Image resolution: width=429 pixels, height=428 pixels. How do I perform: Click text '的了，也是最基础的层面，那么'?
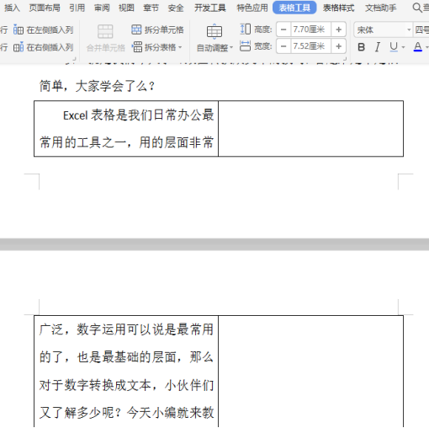click(126, 357)
